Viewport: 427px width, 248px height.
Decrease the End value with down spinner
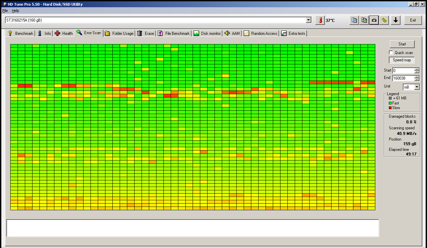[417, 80]
